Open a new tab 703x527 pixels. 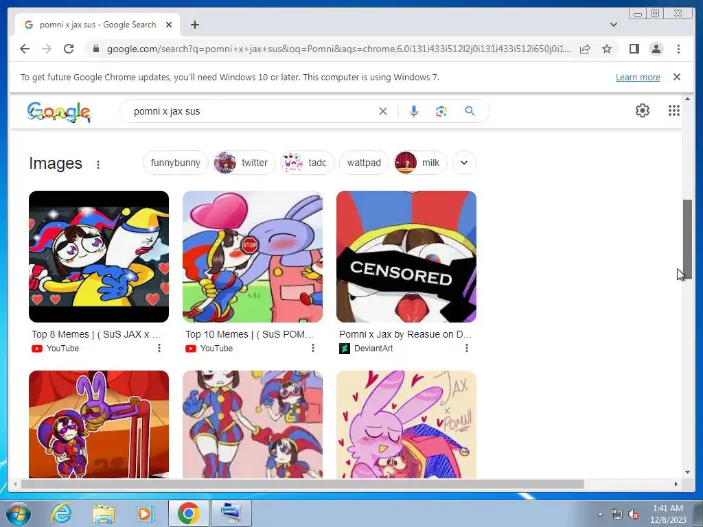pos(194,25)
